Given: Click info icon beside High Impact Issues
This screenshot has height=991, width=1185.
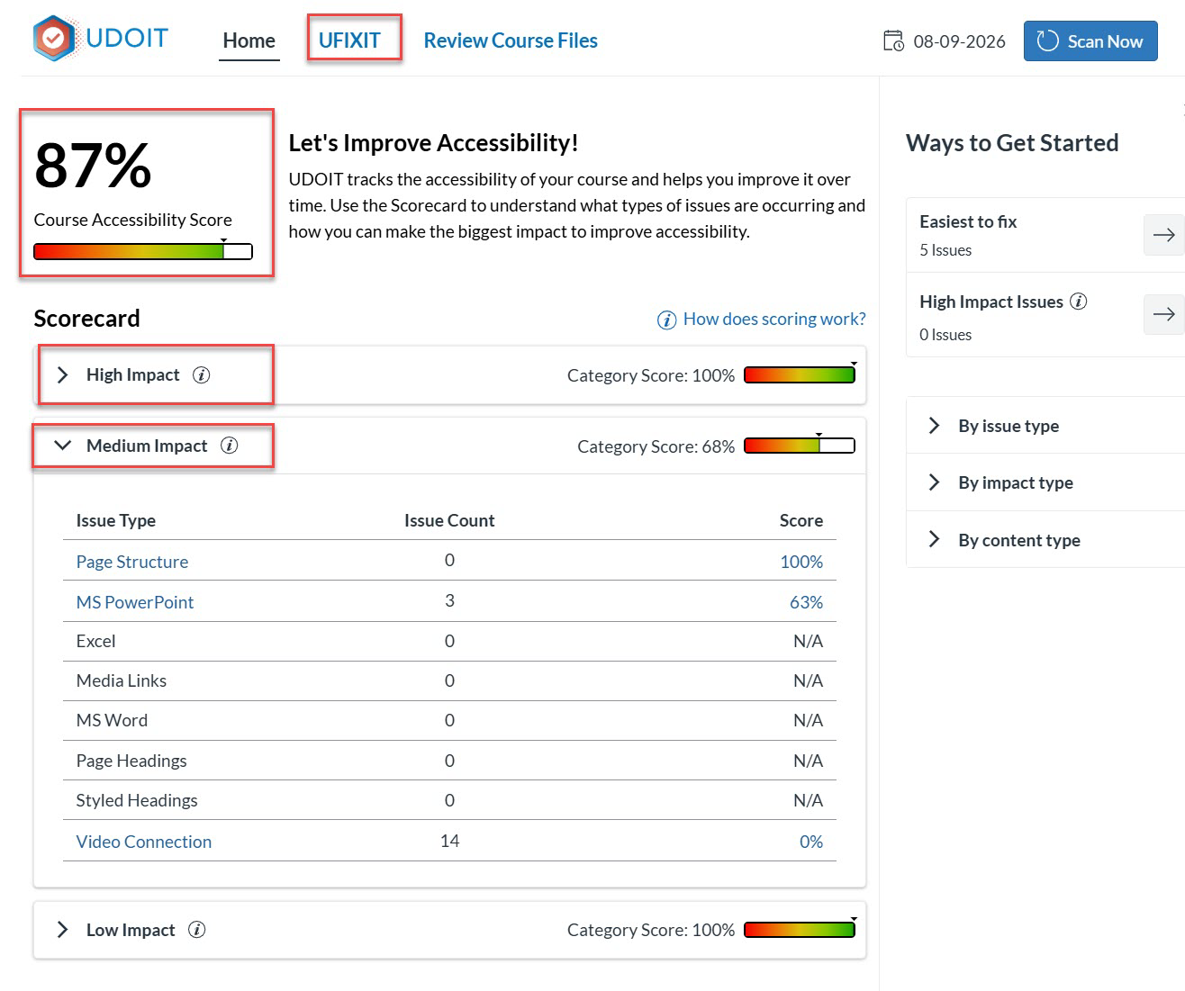Looking at the screenshot, I should tap(1078, 302).
